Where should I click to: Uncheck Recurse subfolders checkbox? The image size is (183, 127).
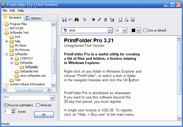pos(5,105)
